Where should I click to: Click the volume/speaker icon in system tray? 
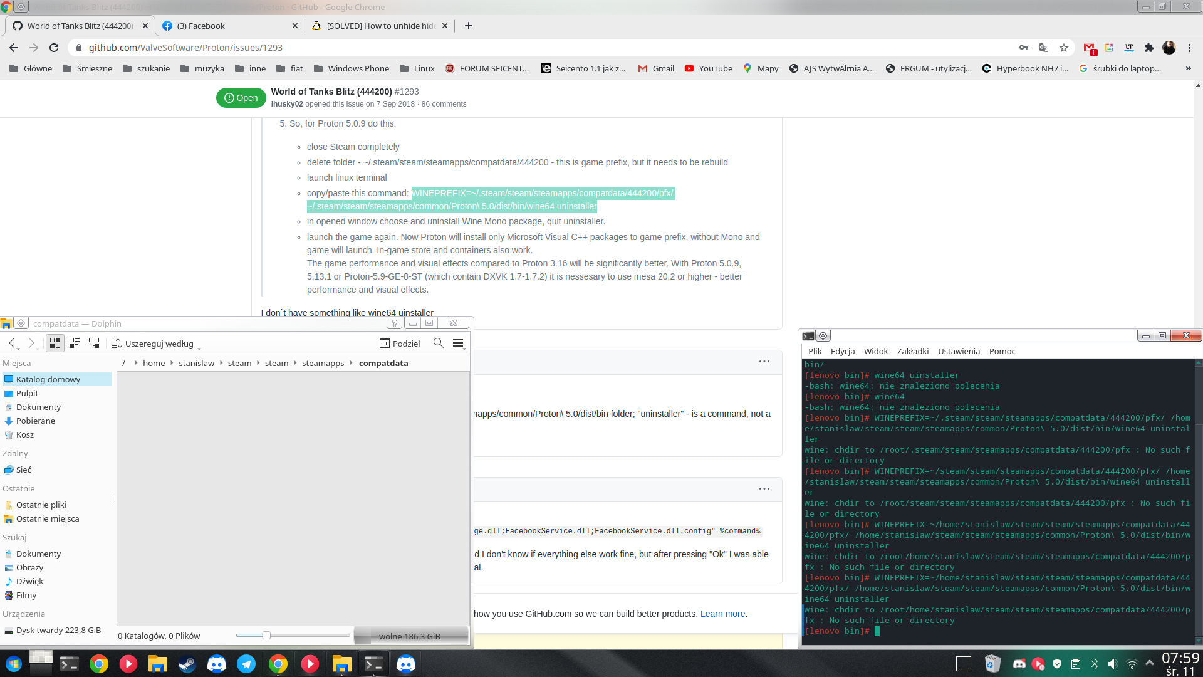click(x=1112, y=664)
